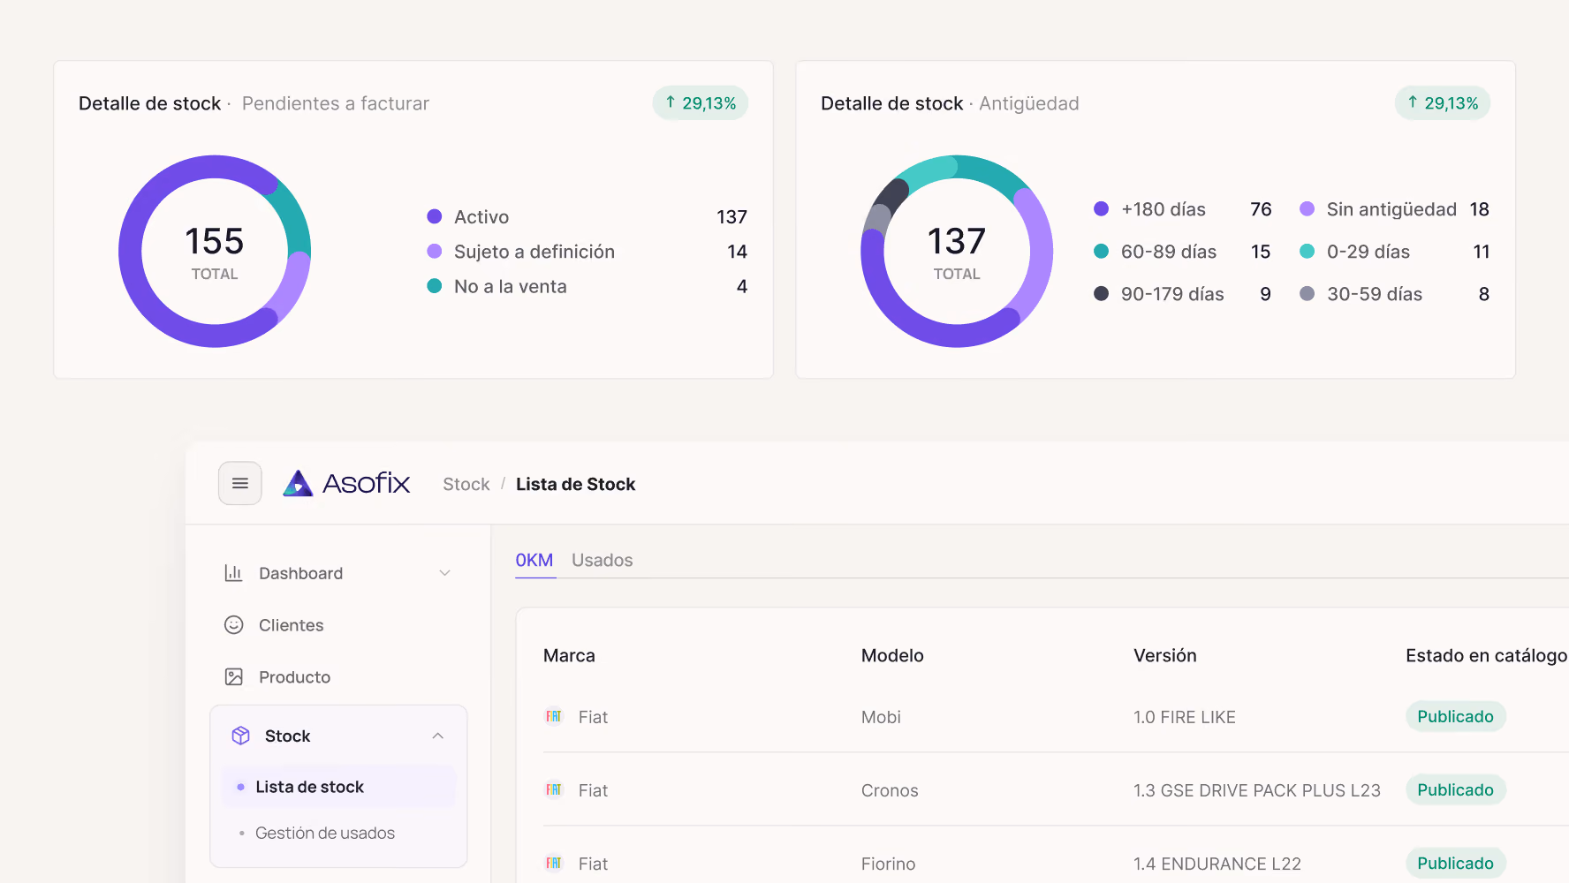Image resolution: width=1569 pixels, height=883 pixels.
Task: Click the Fiat logo in Cronos row
Action: click(554, 789)
